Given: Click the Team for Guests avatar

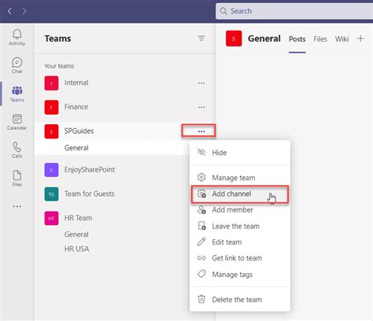Looking at the screenshot, I should click(x=51, y=194).
